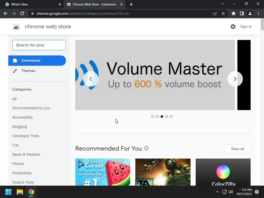Select the fifth carousel dot

(x=171, y=117)
